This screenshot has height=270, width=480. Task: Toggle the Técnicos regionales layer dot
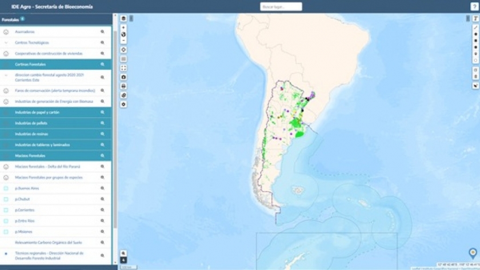pos(6,254)
